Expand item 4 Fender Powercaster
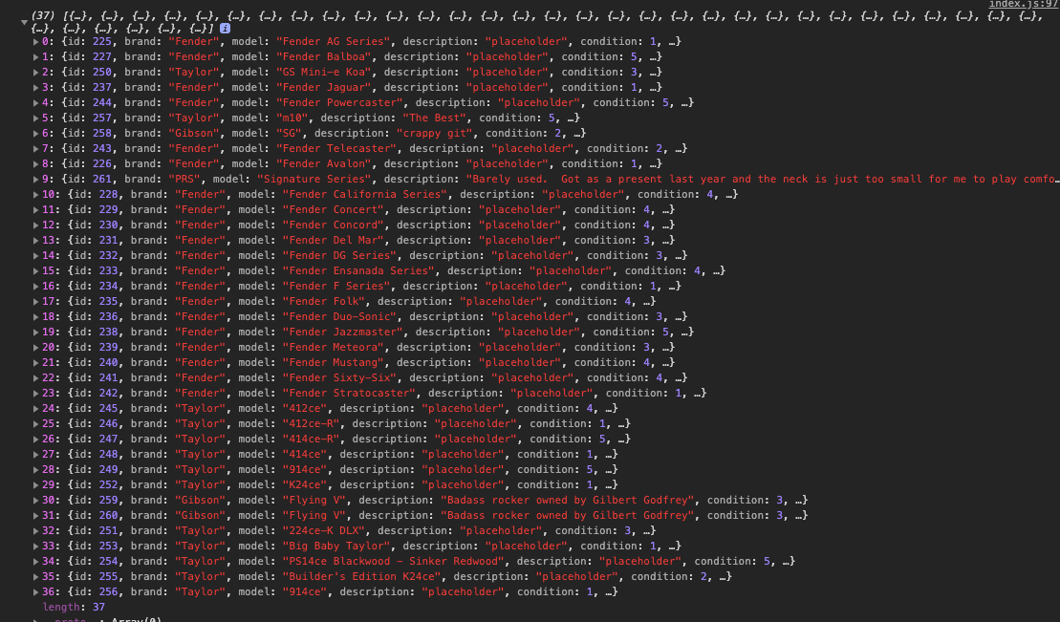Screen dimensions: 1060x622 click(35, 103)
